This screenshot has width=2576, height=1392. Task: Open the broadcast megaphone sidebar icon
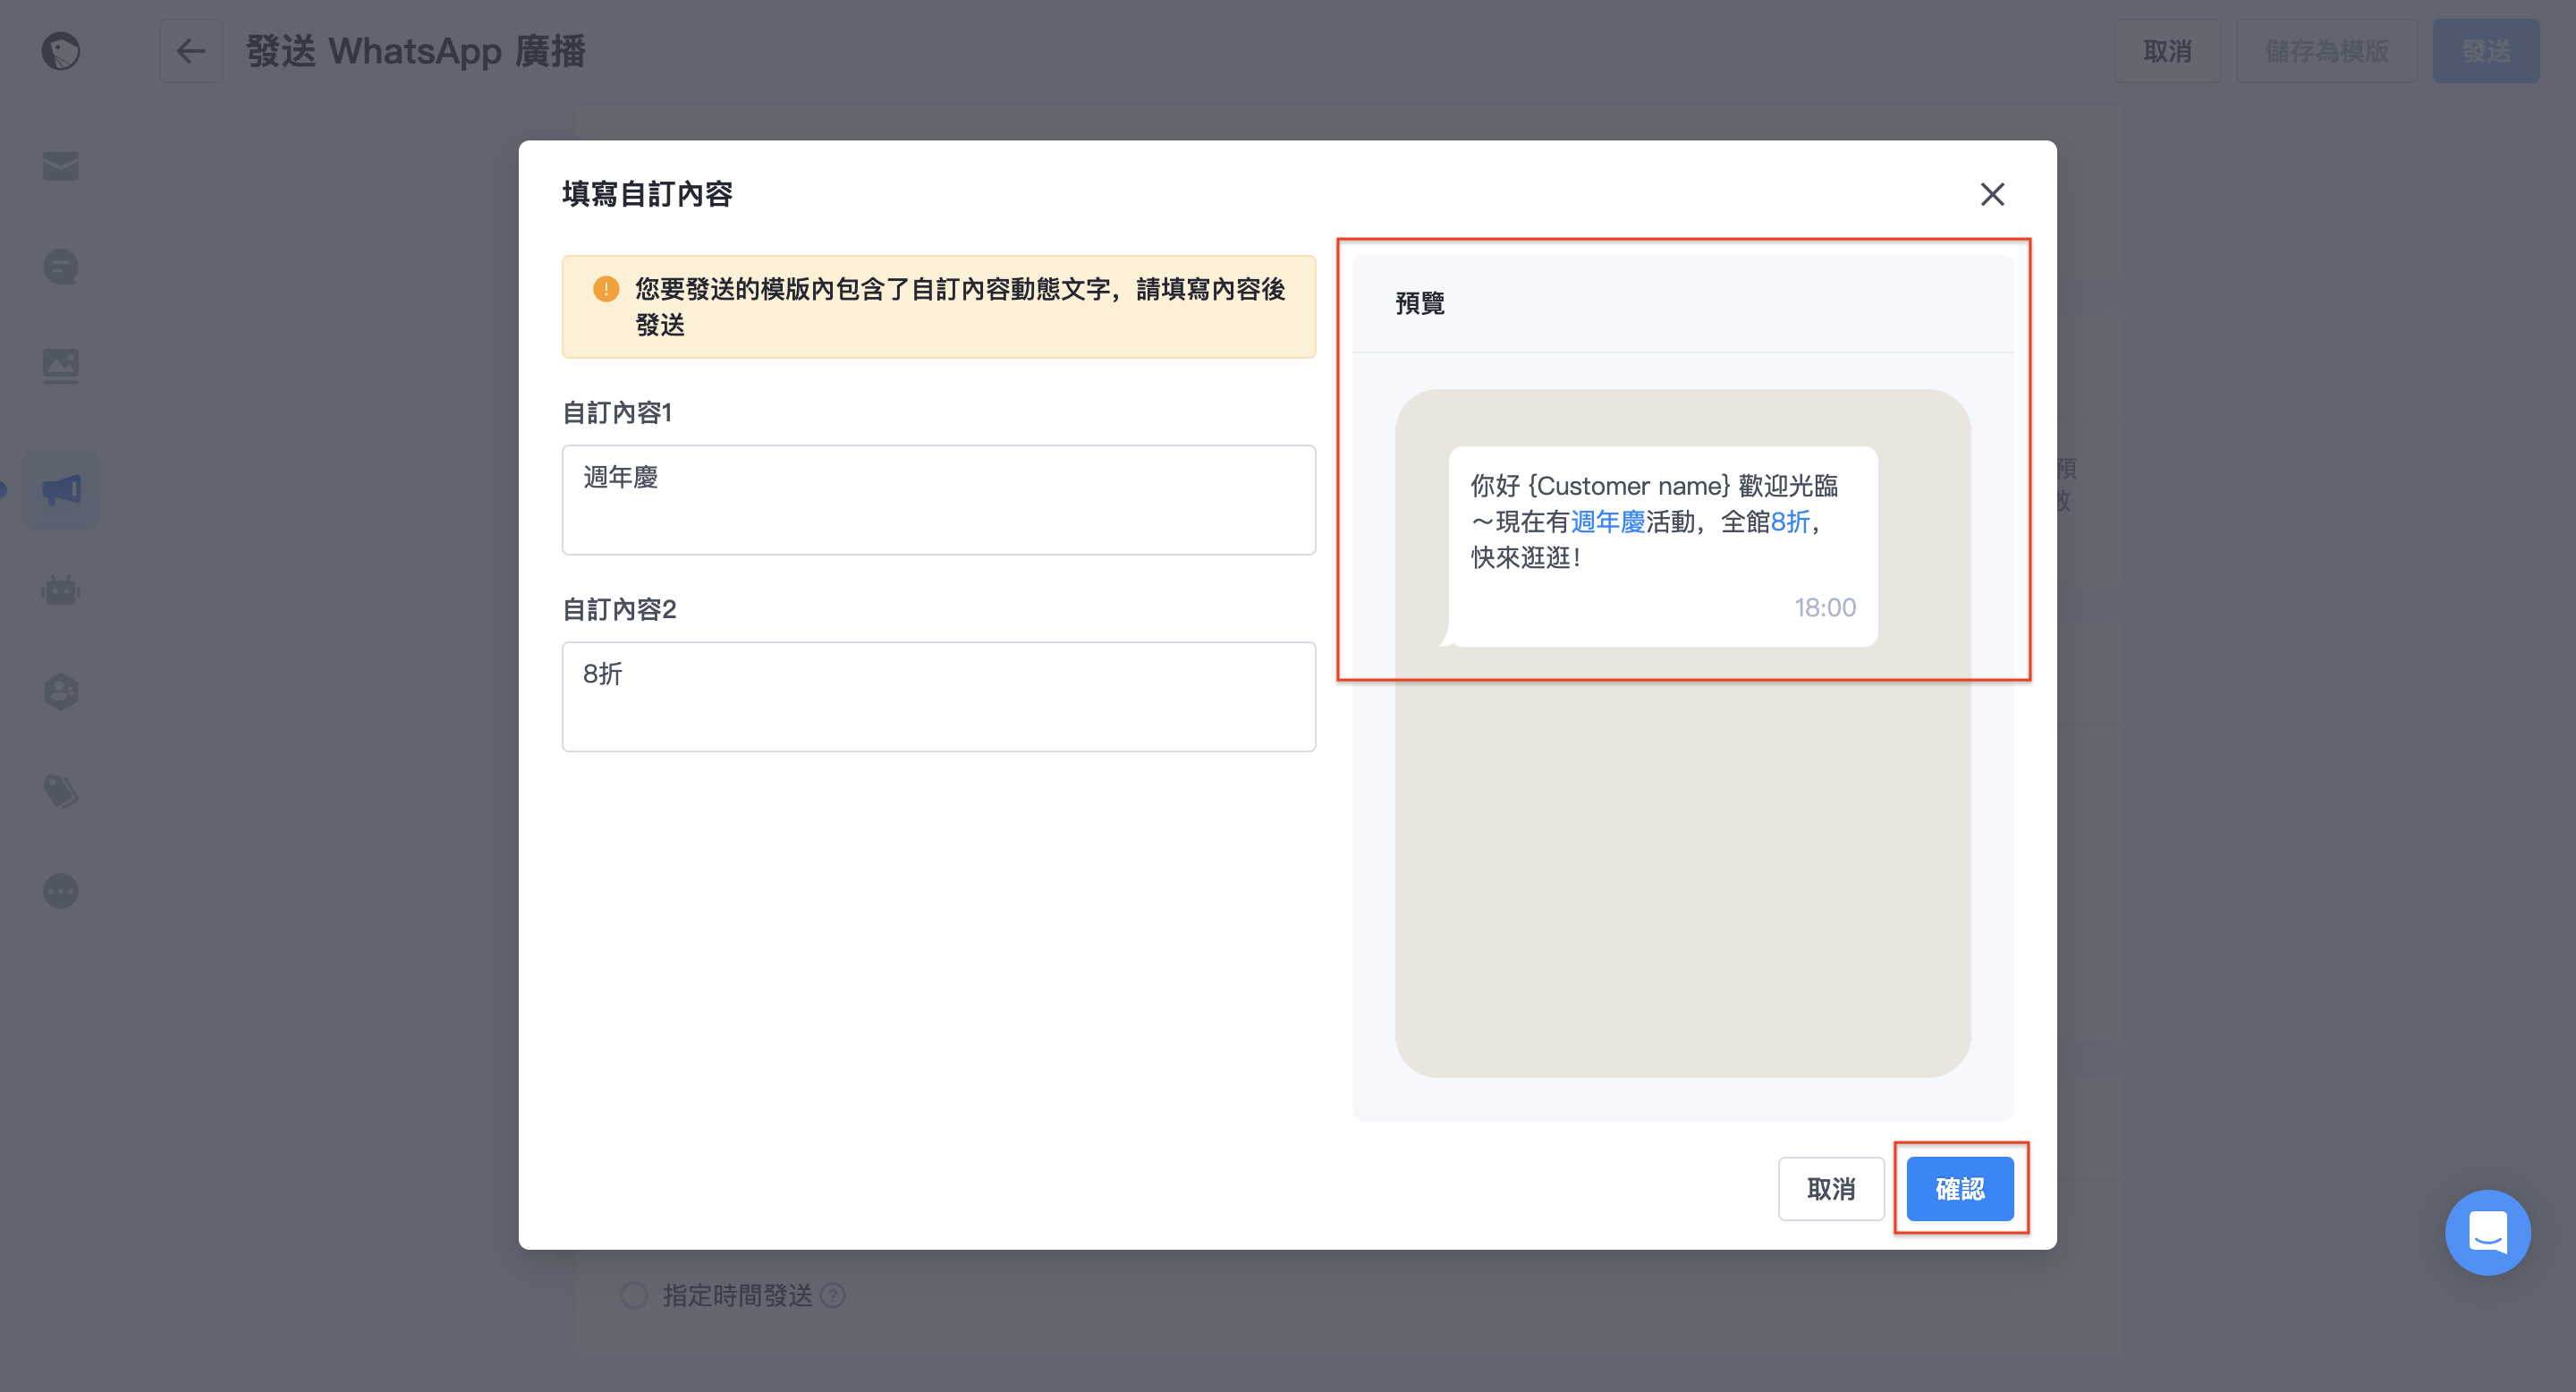click(x=61, y=490)
